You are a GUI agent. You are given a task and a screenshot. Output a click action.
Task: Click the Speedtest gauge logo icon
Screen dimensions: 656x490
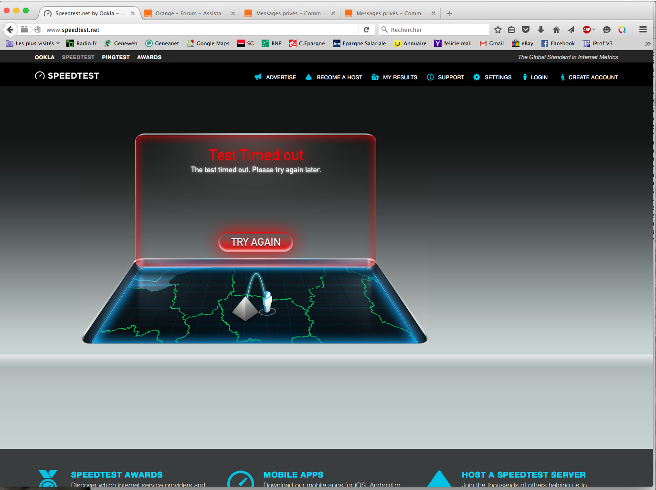[x=40, y=75]
